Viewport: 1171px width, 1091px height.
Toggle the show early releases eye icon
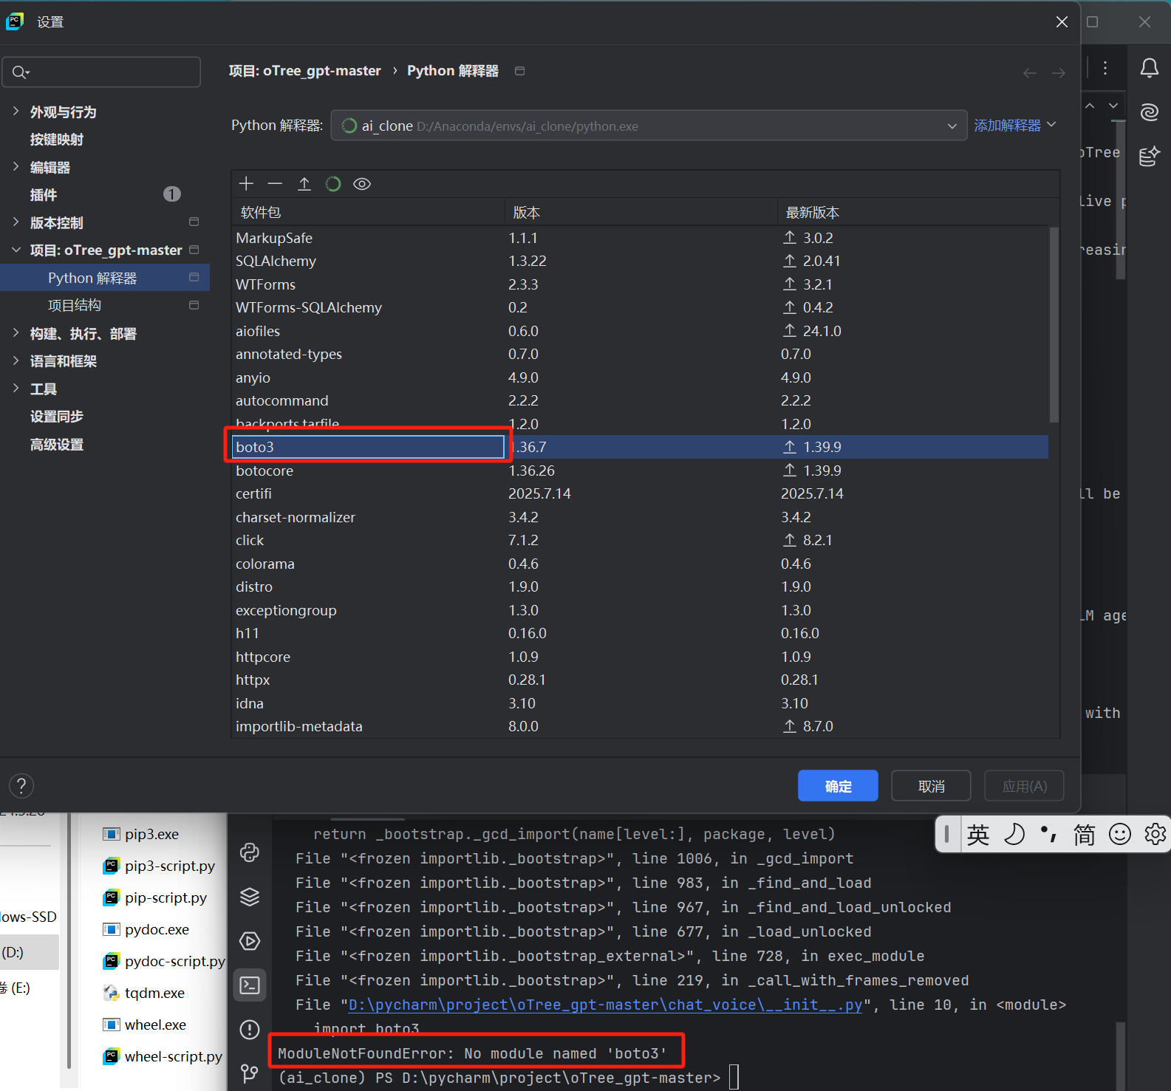pos(362,184)
